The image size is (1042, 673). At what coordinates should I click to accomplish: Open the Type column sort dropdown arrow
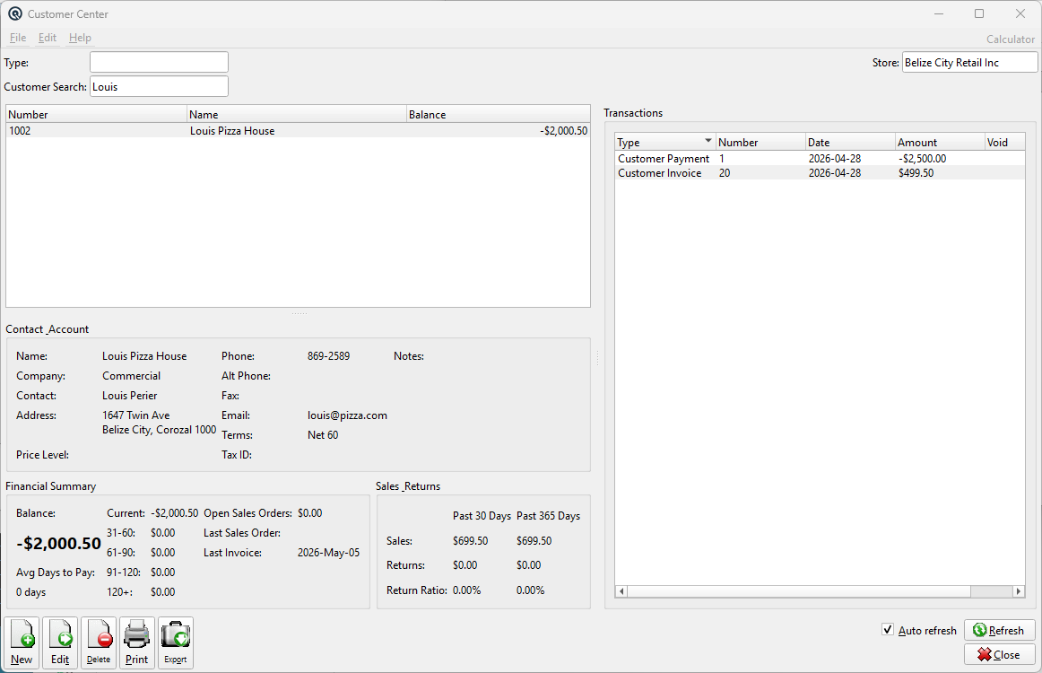(708, 140)
